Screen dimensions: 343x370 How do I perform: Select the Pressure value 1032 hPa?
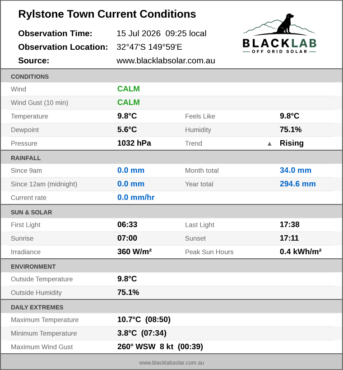[134, 143]
